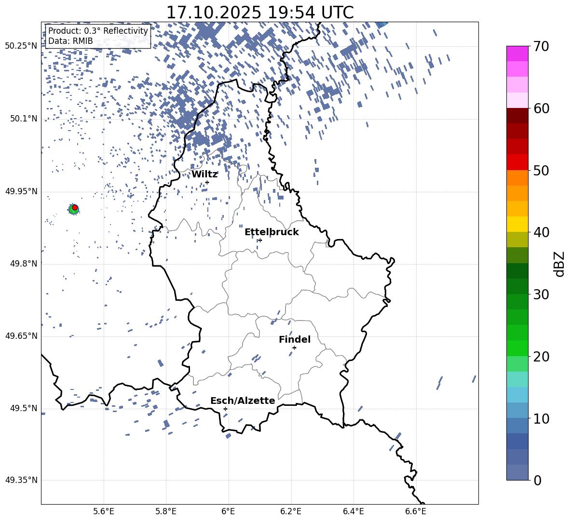Click the yellow swatch just above 40 dBZ

point(517,224)
